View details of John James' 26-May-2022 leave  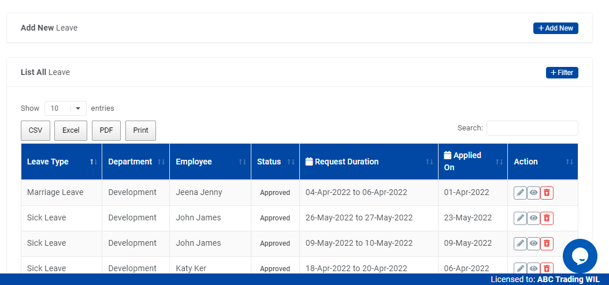(533, 218)
